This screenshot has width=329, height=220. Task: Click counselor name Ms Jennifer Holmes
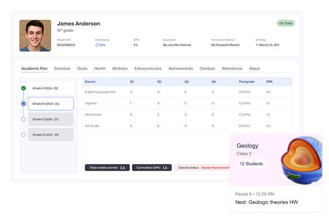pos(177,45)
